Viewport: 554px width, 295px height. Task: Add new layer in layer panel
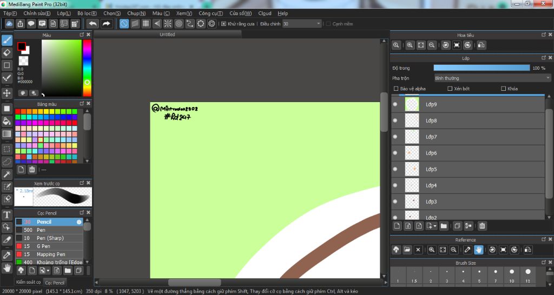coord(397,226)
